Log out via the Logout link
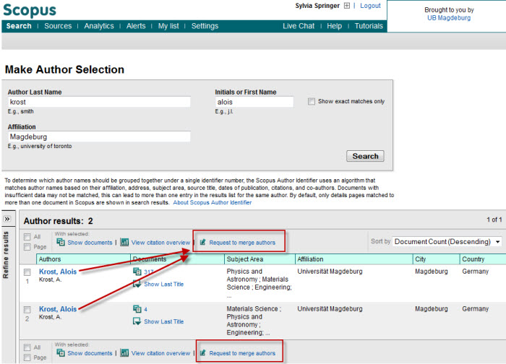This screenshot has width=506, height=364. pyautogui.click(x=370, y=6)
